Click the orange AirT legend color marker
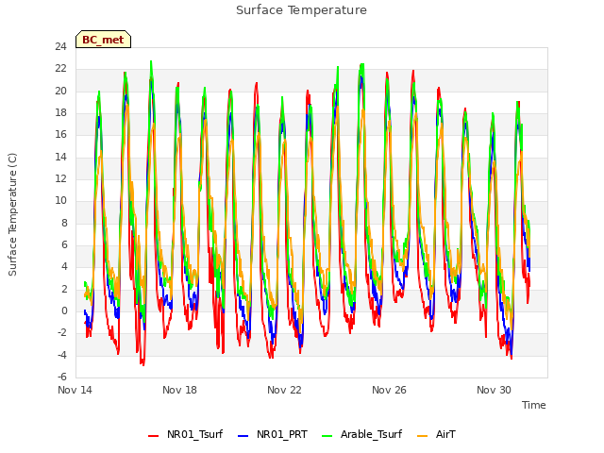This screenshot has height=453, width=604. [422, 436]
